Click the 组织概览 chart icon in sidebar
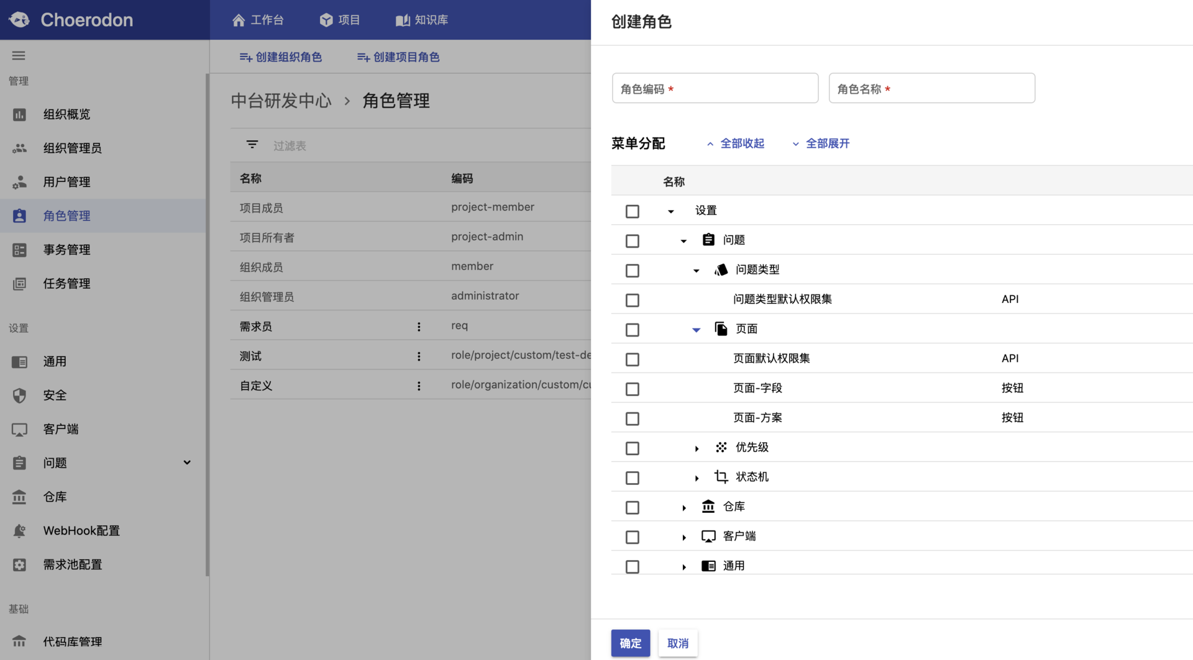Screen dimensions: 1193x660 click(19, 114)
